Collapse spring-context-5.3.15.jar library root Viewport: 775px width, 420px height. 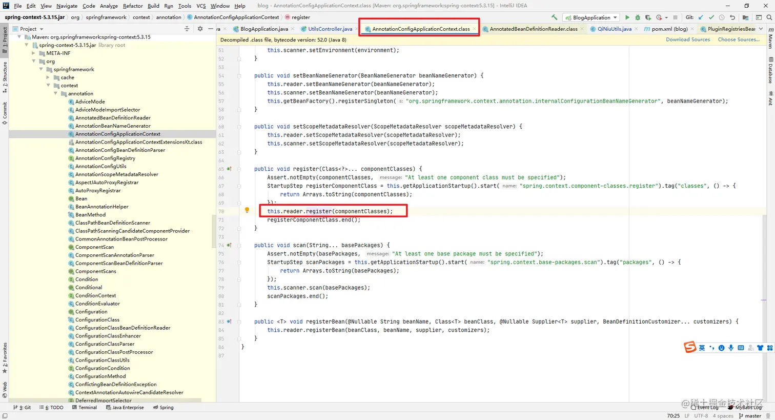(27, 45)
